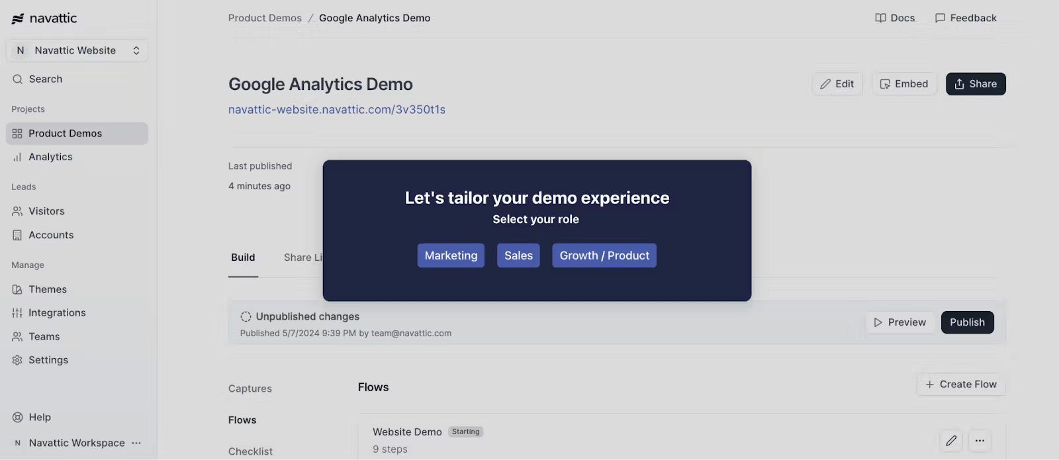The height and width of the screenshot is (460, 1059).
Task: Click the Embed cursor-box icon
Action: click(x=885, y=84)
